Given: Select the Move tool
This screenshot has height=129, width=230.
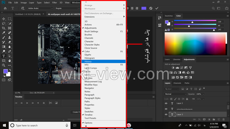Looking at the screenshot, I should (x=4, y=19).
